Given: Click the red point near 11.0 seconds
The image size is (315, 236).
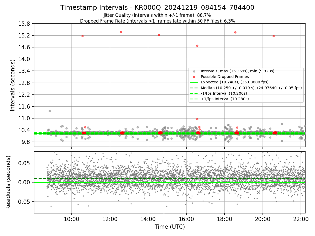Looking at the screenshot, I should coord(197,119).
